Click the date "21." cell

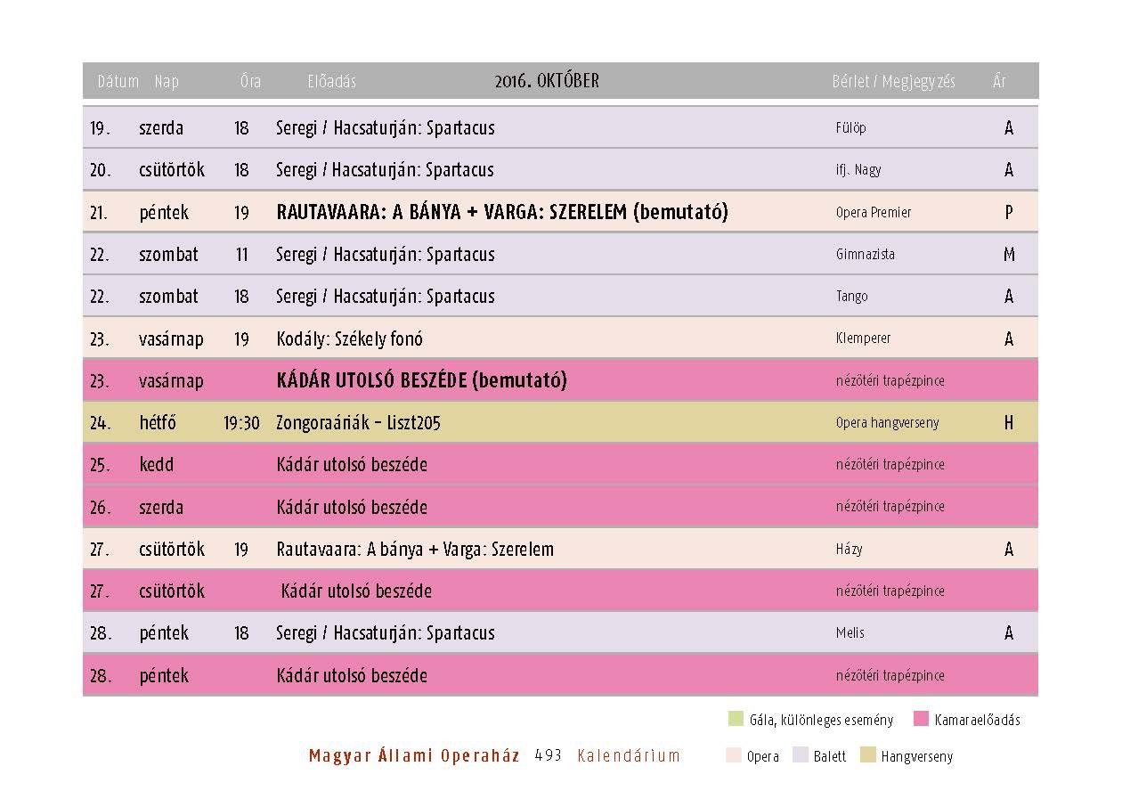[99, 212]
